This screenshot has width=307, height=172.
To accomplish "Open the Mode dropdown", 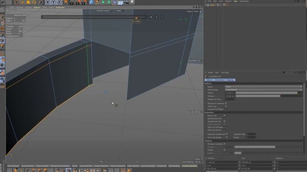I will click(x=263, y=86).
